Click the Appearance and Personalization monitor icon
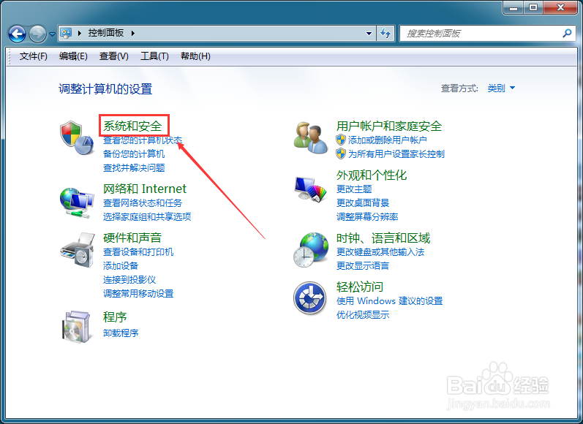 [310, 189]
